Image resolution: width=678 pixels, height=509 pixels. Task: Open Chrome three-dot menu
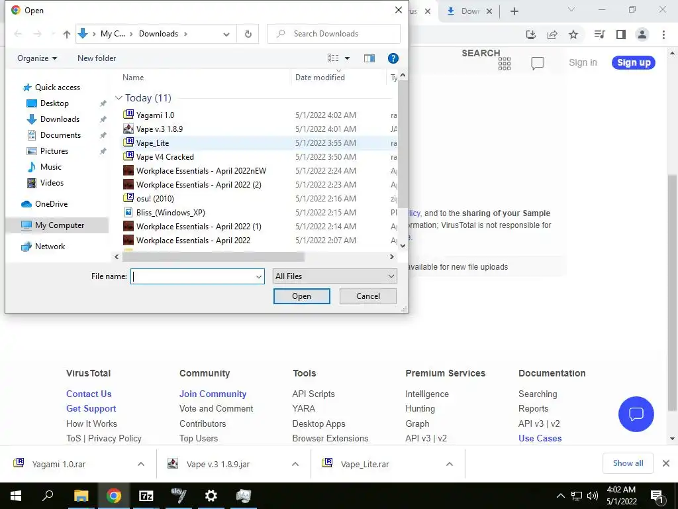pyautogui.click(x=663, y=34)
